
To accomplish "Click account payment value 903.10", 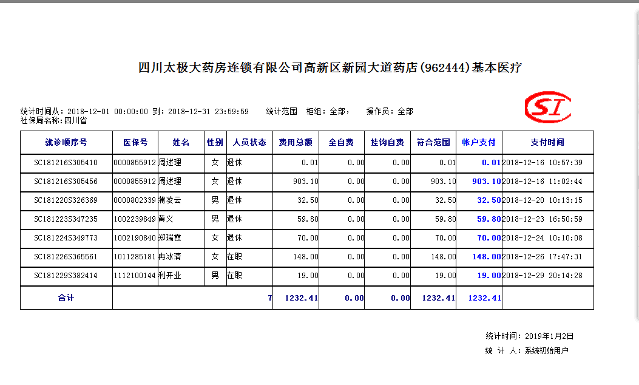I will point(487,181).
